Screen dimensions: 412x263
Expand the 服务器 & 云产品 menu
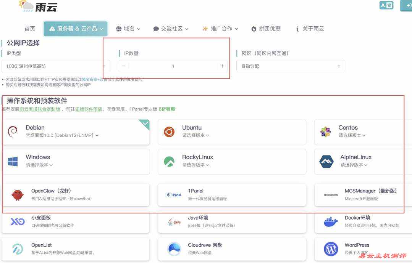pyautogui.click(x=76, y=29)
